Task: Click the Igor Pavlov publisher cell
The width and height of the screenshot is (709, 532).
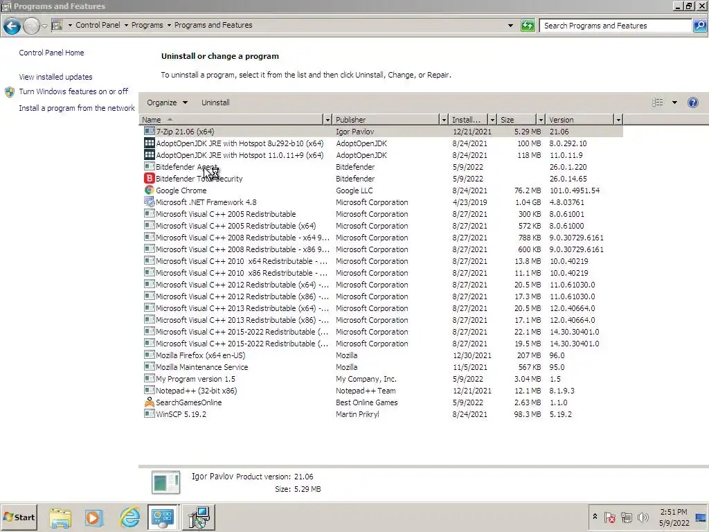Action: pyautogui.click(x=354, y=132)
